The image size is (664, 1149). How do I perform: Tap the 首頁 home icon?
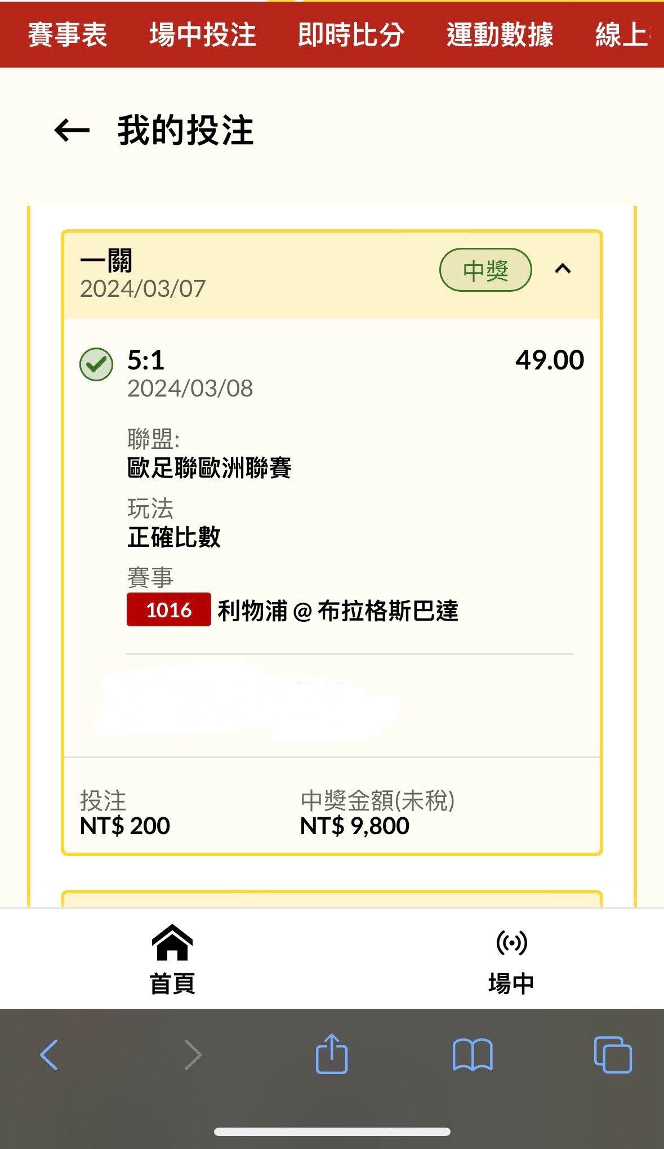[x=172, y=943]
